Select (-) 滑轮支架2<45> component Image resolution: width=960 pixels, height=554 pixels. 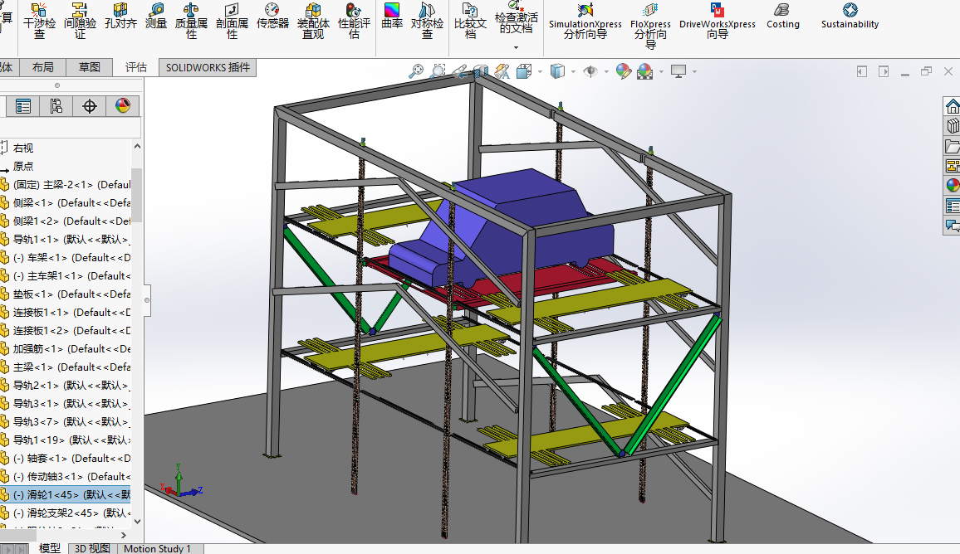click(x=65, y=513)
